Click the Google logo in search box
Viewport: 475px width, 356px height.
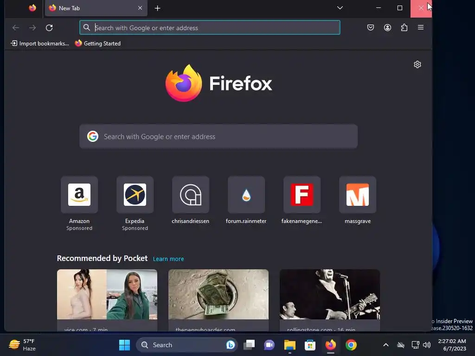93,137
